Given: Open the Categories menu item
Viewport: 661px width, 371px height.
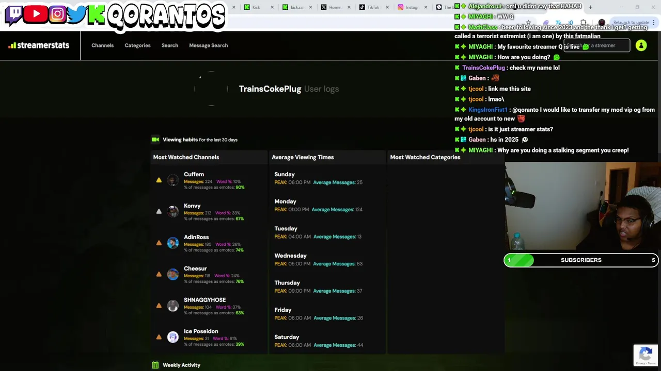Looking at the screenshot, I should 137,45.
